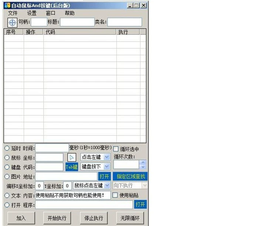Click the 键盘 代码 input field

(x=49, y=167)
